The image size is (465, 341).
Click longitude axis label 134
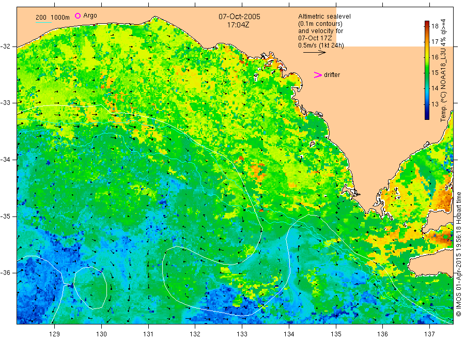[289, 334]
